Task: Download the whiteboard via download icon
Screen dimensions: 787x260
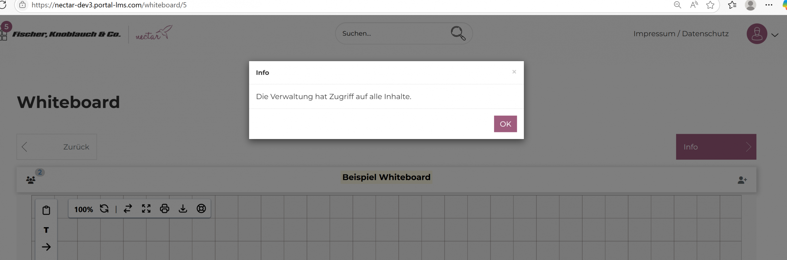Action: click(183, 209)
